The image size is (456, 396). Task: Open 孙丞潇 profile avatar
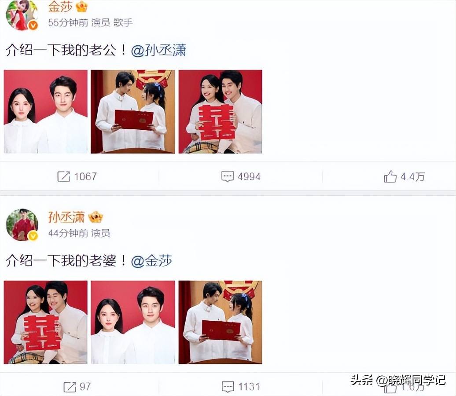point(22,224)
